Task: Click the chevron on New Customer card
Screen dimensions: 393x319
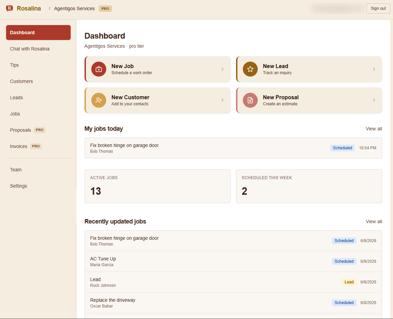Action: (222, 100)
